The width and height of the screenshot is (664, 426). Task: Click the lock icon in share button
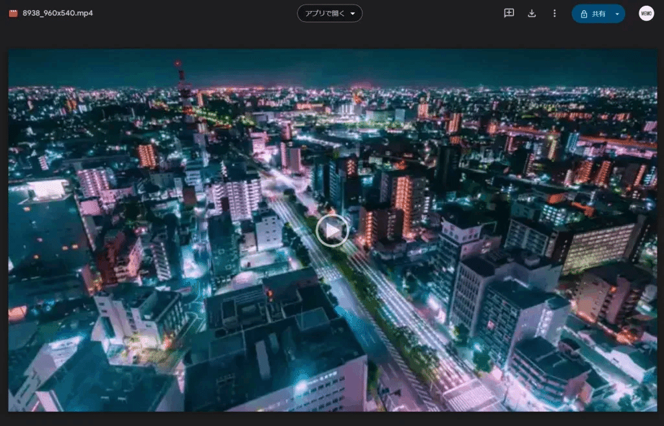tap(584, 14)
